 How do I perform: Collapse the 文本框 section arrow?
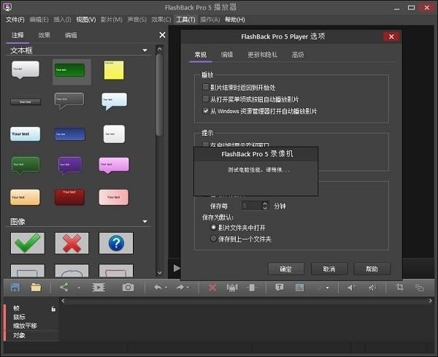pyautogui.click(x=145, y=50)
